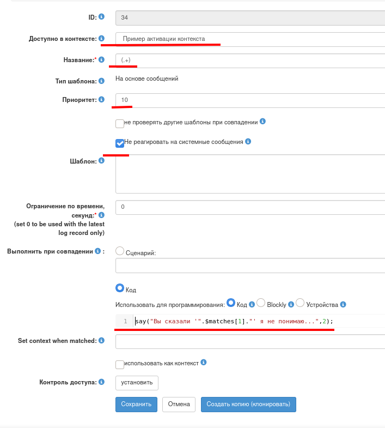Click info icon after 'использовать как контекст'
Screen dimensions: 385x428
pos(204,362)
